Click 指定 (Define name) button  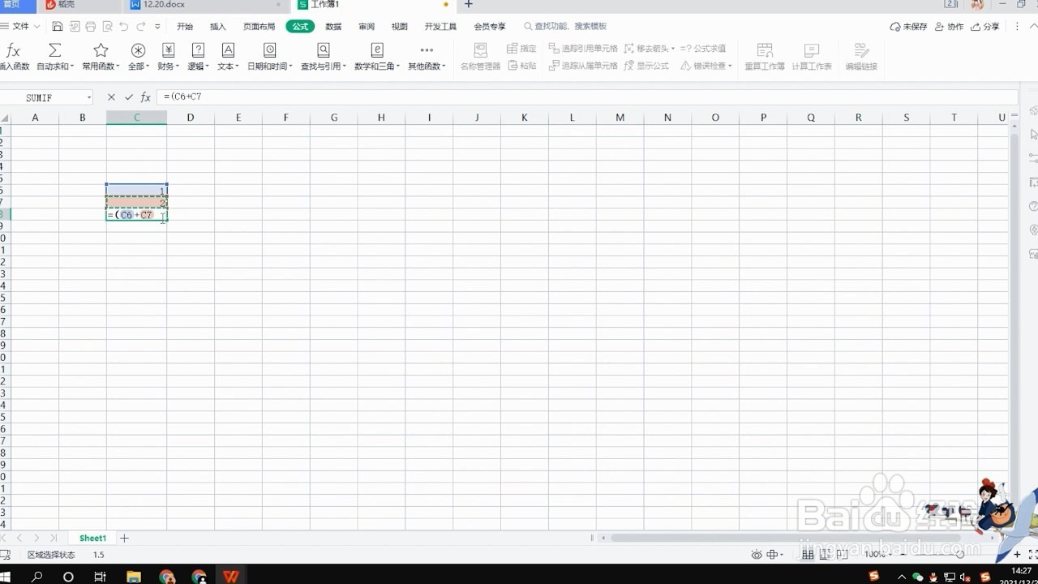click(521, 49)
